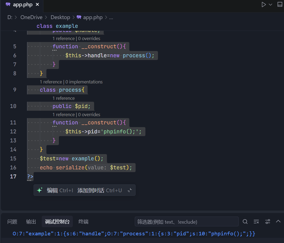This screenshot has height=243, width=284.
Task: Select the app.php editor tab
Action: (x=22, y=5)
